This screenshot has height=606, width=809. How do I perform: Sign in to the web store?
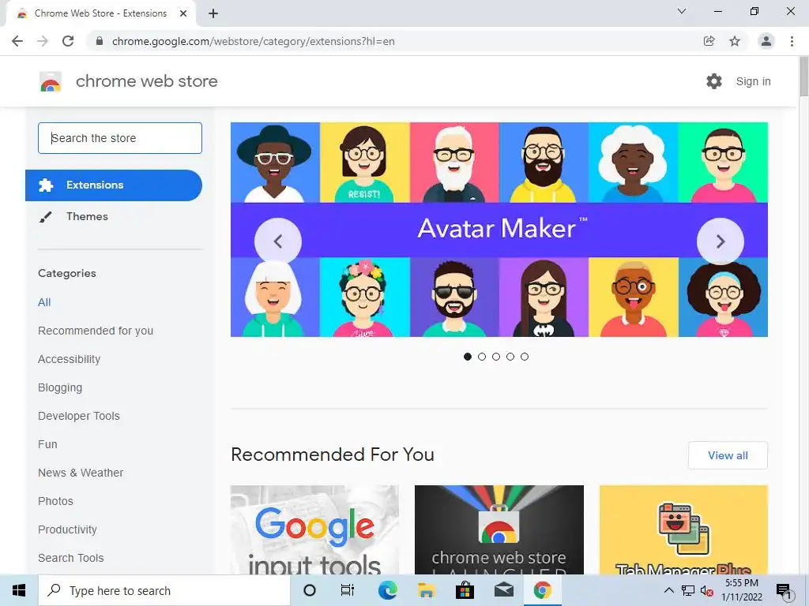point(753,81)
